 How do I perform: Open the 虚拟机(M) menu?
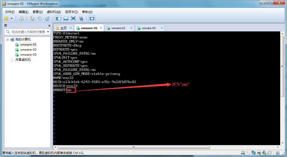click(x=54, y=12)
